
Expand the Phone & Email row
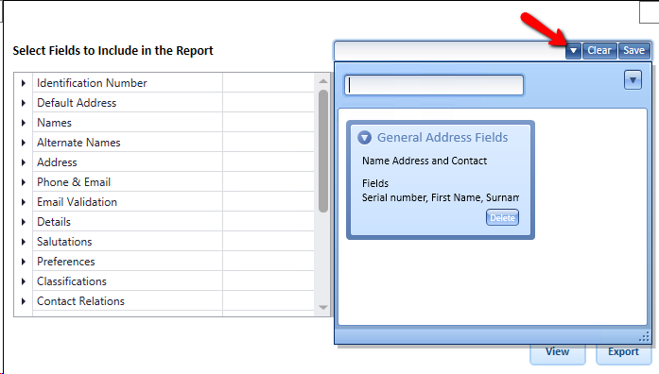pos(24,182)
